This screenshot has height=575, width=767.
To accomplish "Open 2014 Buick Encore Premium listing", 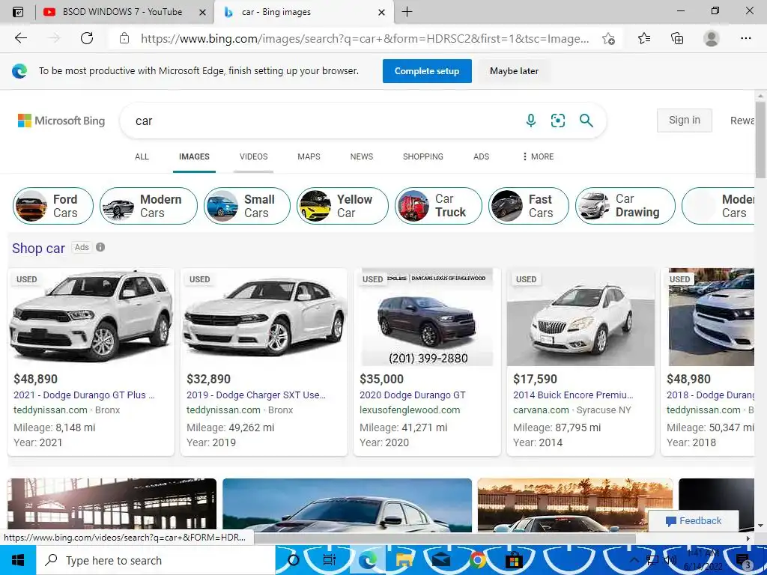I will (573, 395).
